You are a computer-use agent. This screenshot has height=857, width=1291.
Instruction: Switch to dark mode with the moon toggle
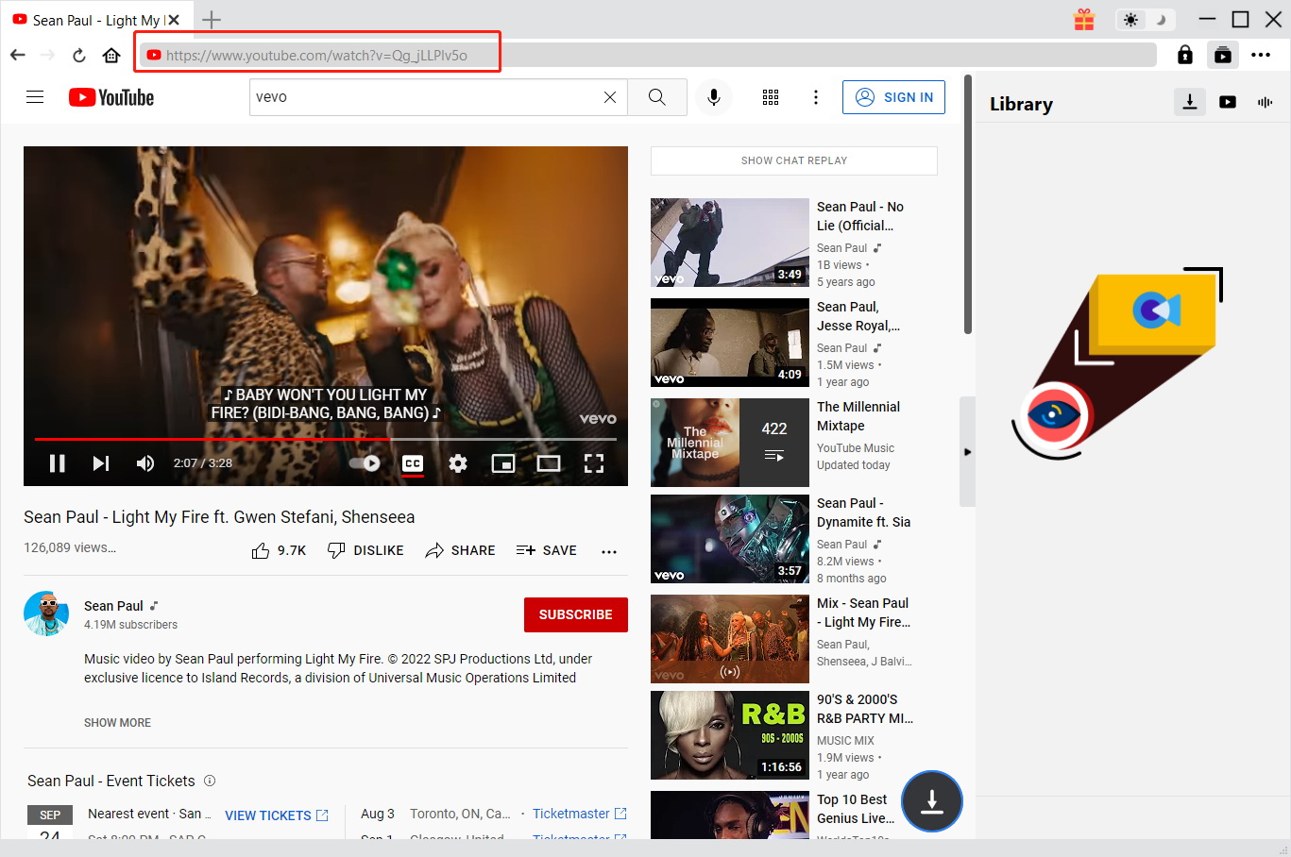tap(1159, 19)
